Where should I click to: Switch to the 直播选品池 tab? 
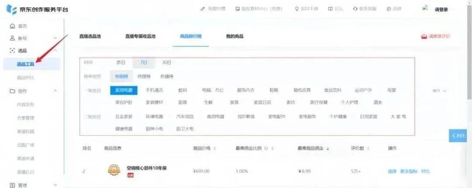point(90,36)
